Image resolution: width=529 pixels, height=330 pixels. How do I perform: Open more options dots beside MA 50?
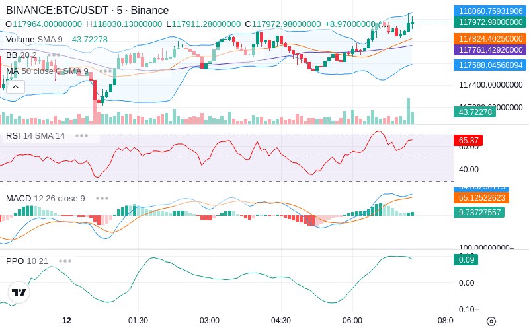click(106, 71)
